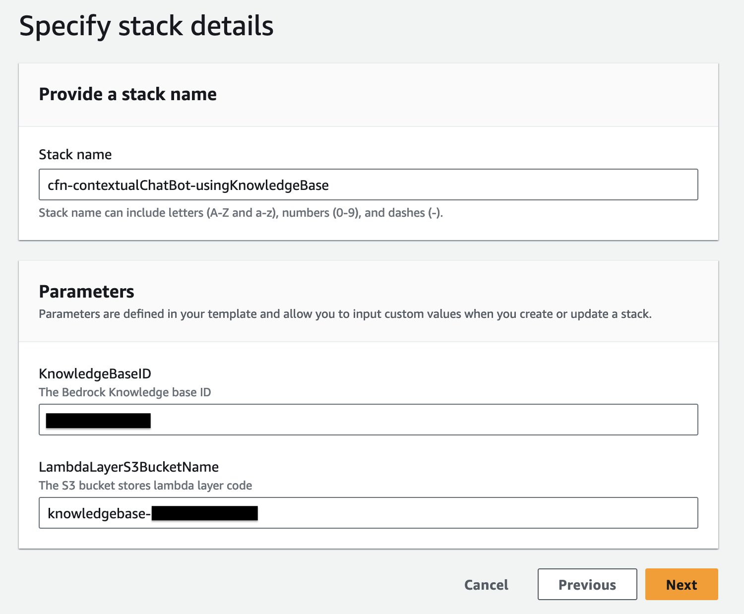Click 'The Bedrock Knowledge base ID' description

125,392
